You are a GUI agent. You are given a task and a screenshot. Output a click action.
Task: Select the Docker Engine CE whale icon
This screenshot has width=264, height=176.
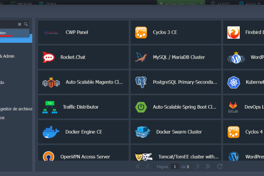tap(51, 132)
